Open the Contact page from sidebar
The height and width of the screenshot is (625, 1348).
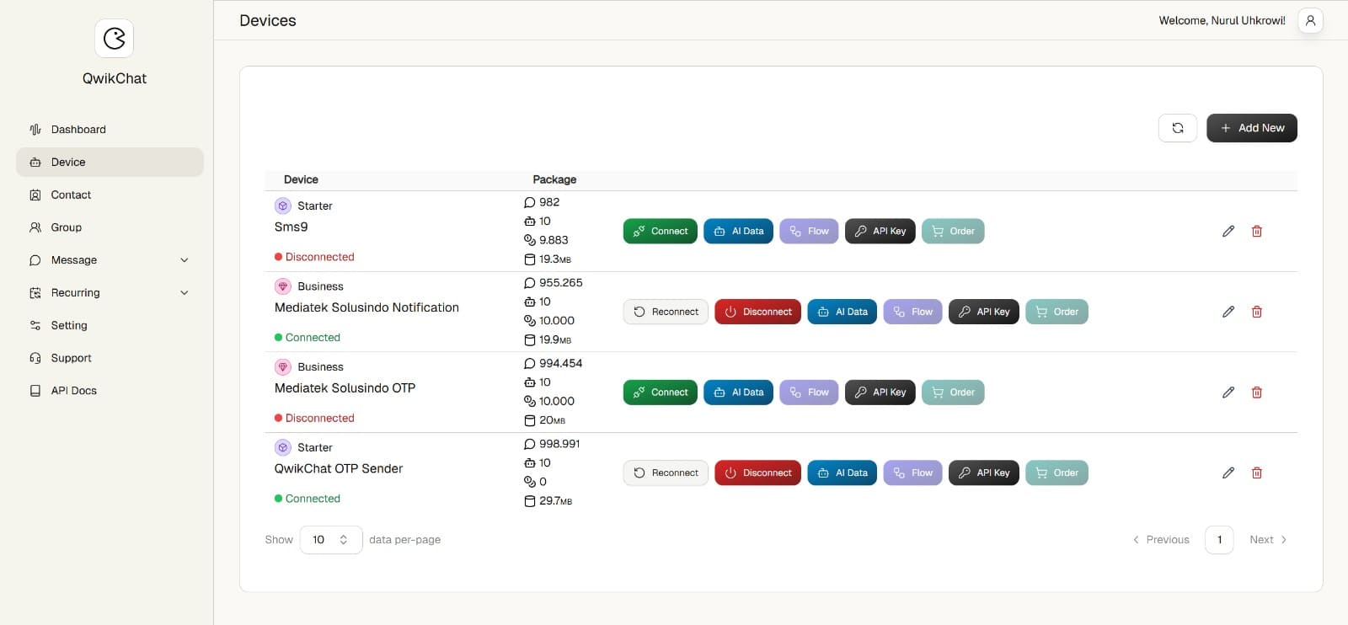pyautogui.click(x=71, y=195)
